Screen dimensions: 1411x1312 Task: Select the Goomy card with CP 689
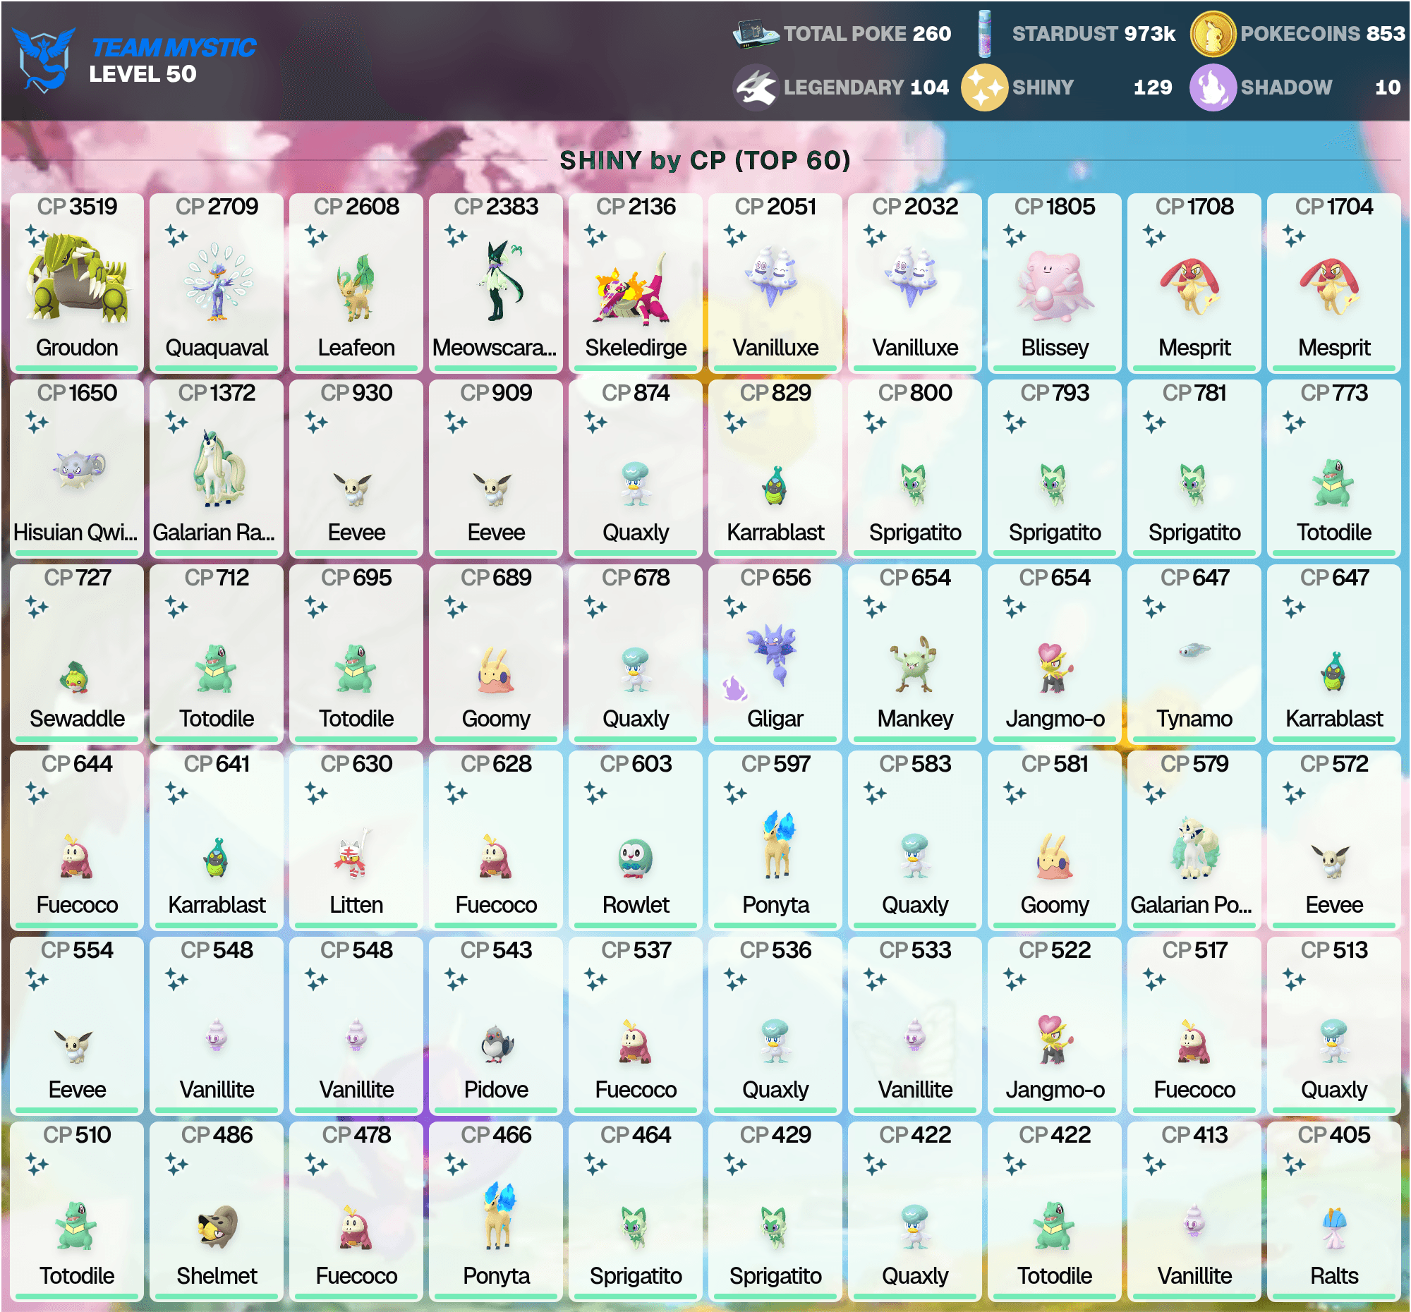496,654
